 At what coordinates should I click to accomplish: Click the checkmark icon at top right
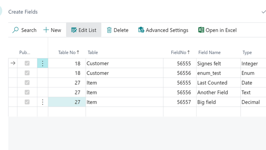(x=264, y=12)
